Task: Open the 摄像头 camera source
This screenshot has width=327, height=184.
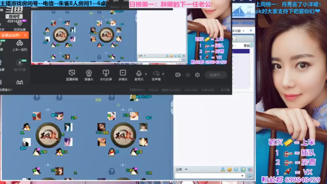Action: pyautogui.click(x=89, y=75)
